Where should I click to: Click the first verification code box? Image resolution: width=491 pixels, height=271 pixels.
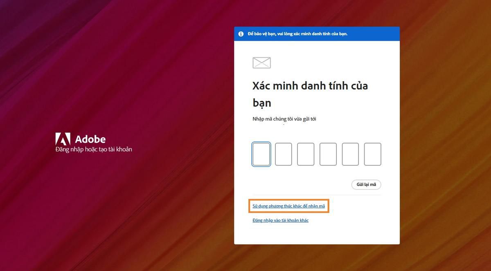[x=261, y=154]
